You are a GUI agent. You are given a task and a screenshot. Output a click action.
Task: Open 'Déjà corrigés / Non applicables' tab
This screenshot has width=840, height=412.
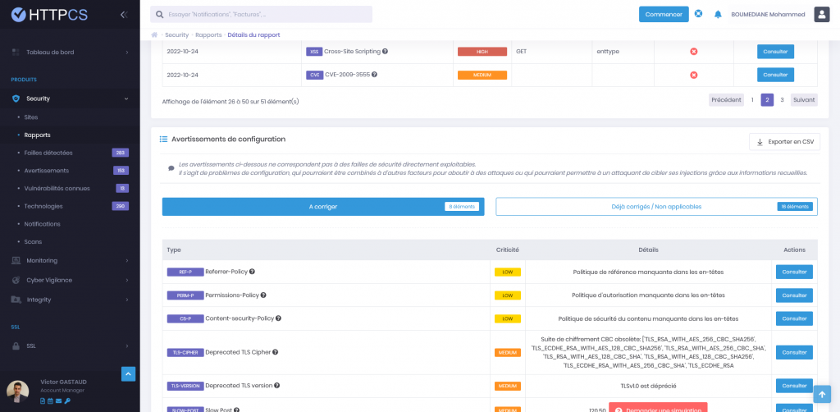click(x=656, y=207)
